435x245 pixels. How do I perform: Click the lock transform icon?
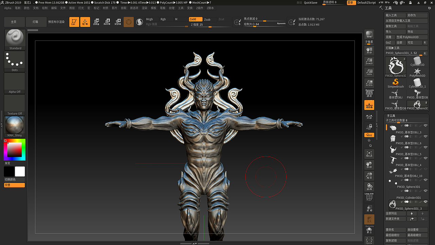tap(369, 127)
